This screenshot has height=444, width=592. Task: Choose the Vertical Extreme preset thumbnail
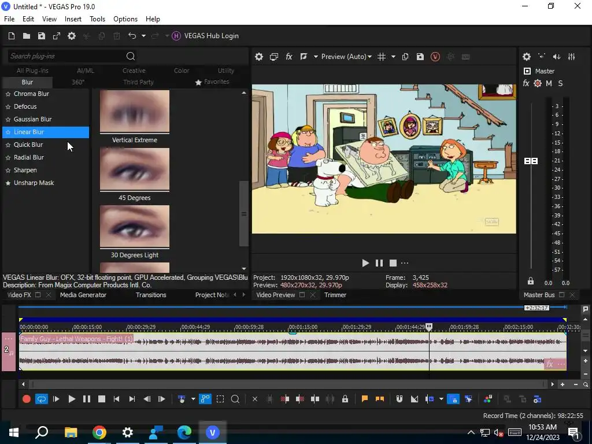tap(134, 111)
